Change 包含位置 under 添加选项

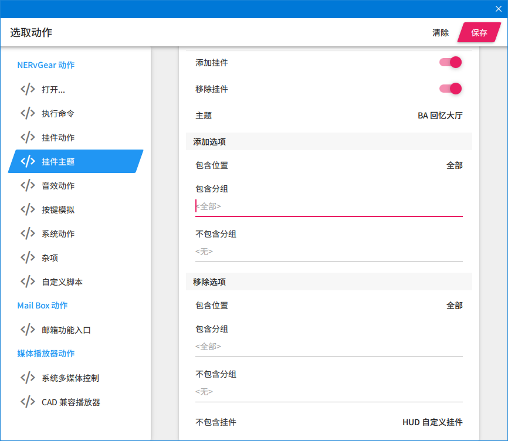(x=329, y=165)
